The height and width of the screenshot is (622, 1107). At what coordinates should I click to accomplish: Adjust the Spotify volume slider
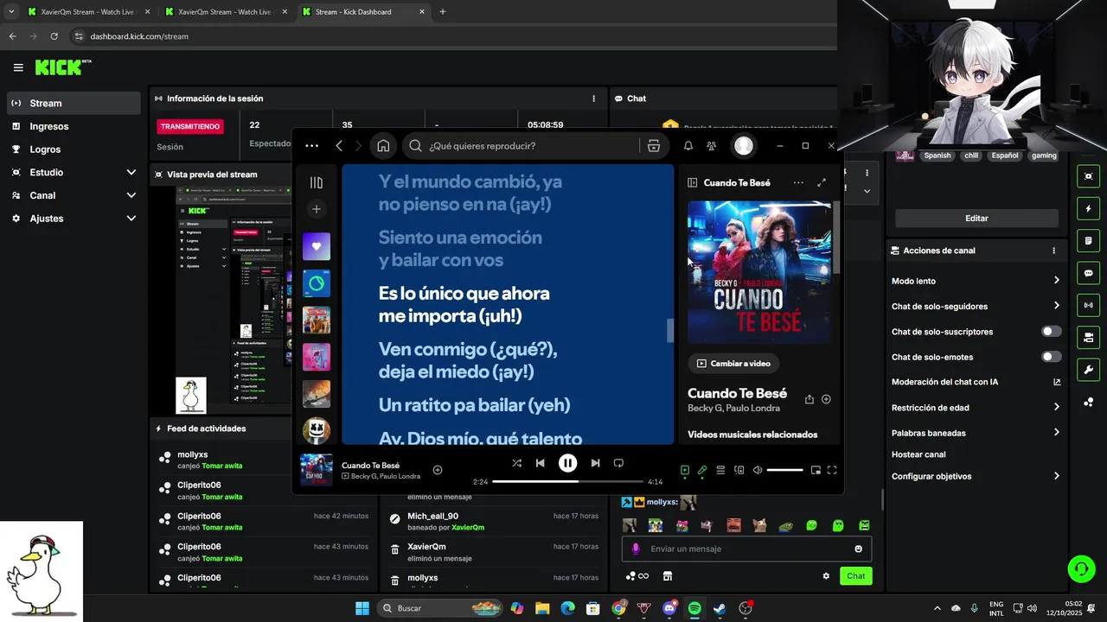point(784,470)
